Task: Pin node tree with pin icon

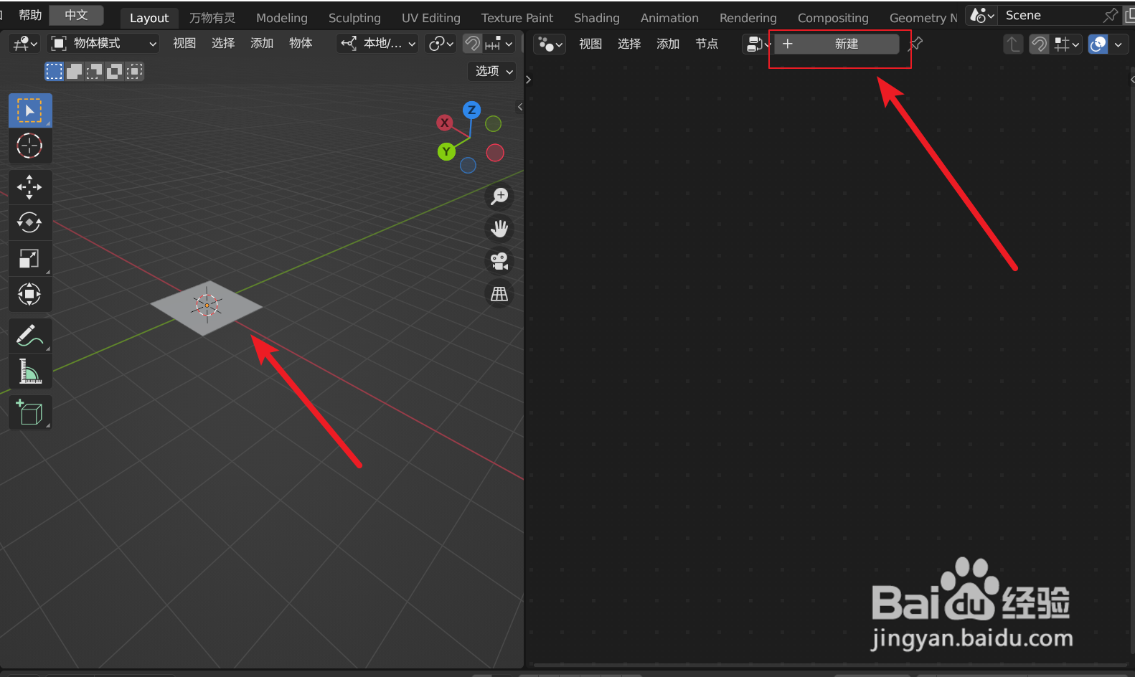Action: pos(915,44)
